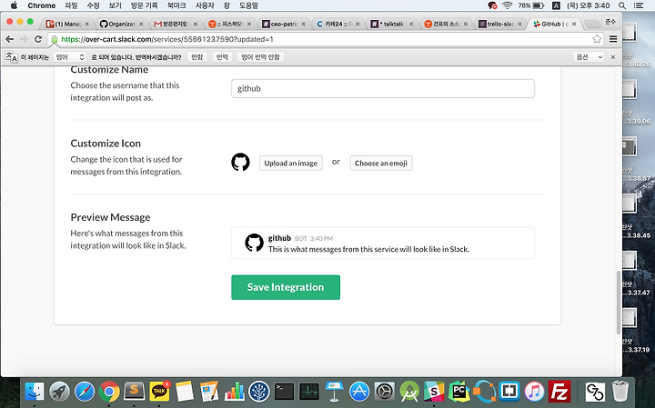The image size is (655, 408).
Task: Open PyCharm from the dock
Action: tap(459, 392)
